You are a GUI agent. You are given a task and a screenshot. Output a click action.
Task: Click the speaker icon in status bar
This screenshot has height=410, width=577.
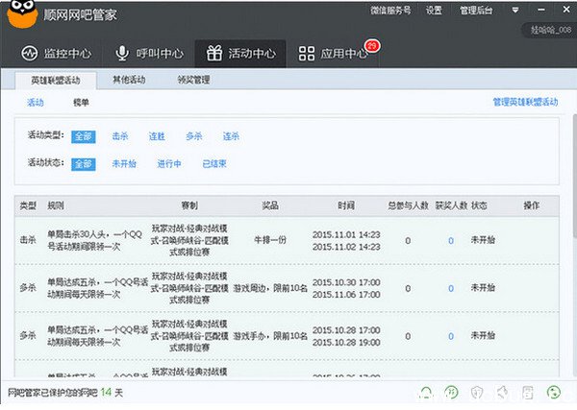coord(501,393)
